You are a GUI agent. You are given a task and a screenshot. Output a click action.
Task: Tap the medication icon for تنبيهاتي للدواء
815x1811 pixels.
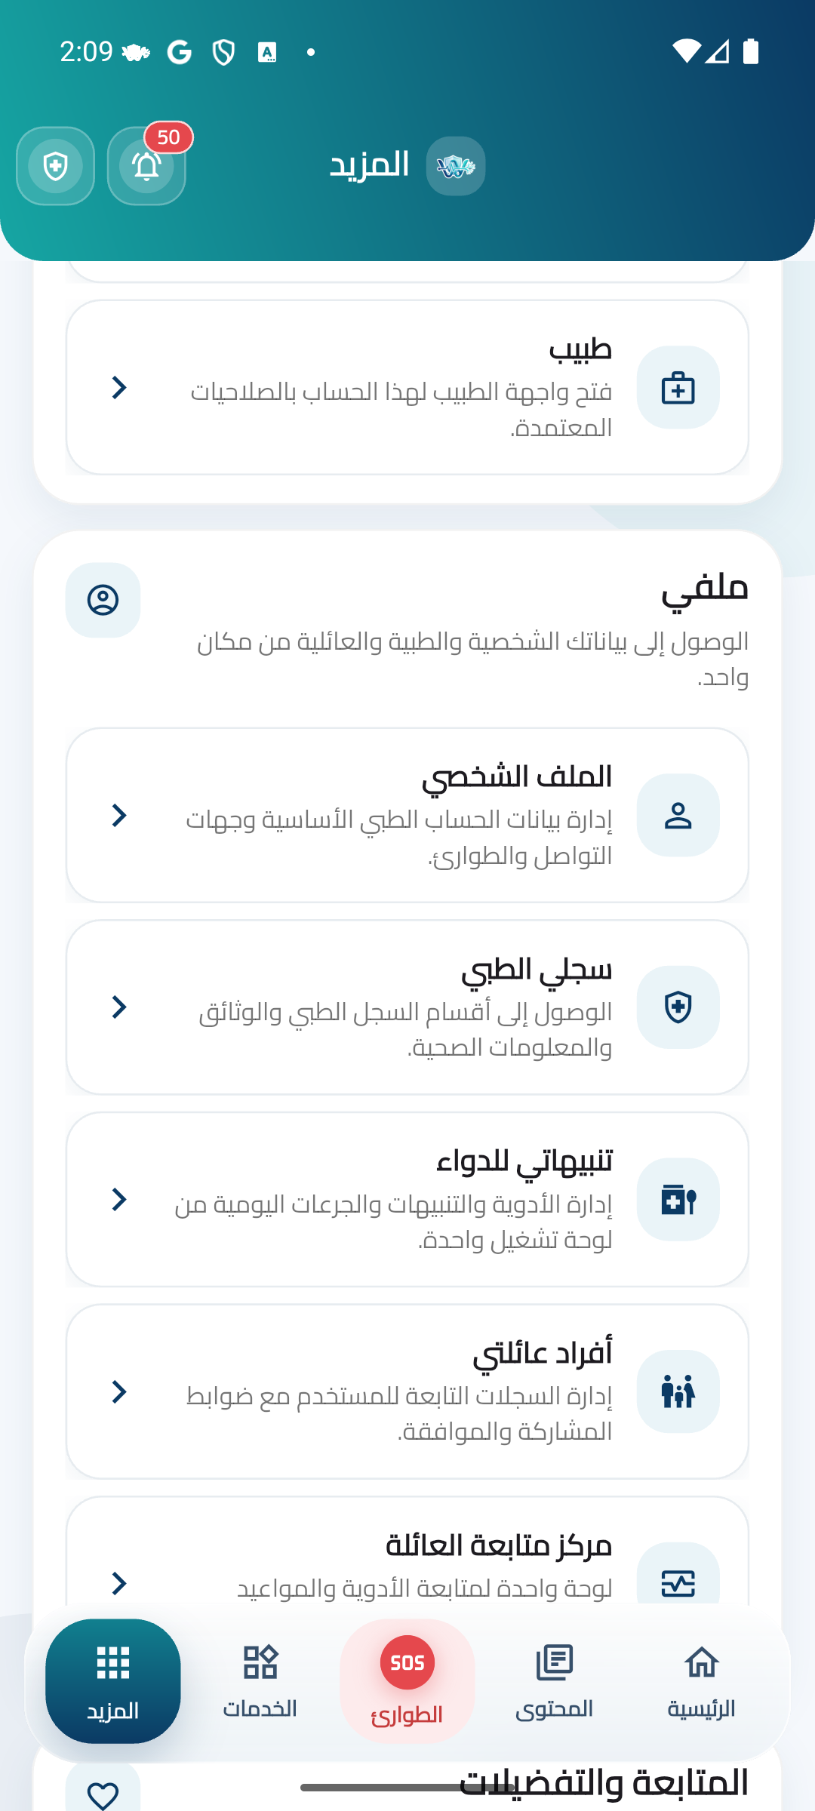[x=678, y=1200]
